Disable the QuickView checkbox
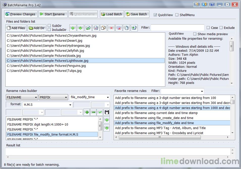 coord(155,15)
